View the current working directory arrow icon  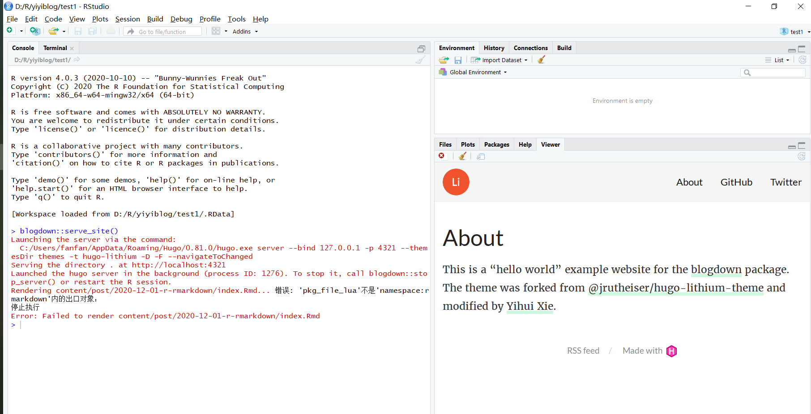tap(77, 59)
